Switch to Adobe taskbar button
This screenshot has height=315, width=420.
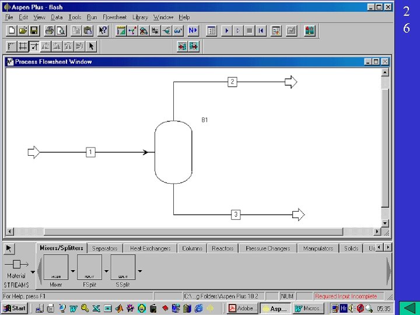[x=243, y=309]
